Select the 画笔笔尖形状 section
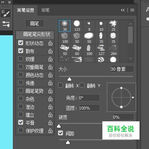This screenshot has width=149, height=149. click(x=35, y=35)
